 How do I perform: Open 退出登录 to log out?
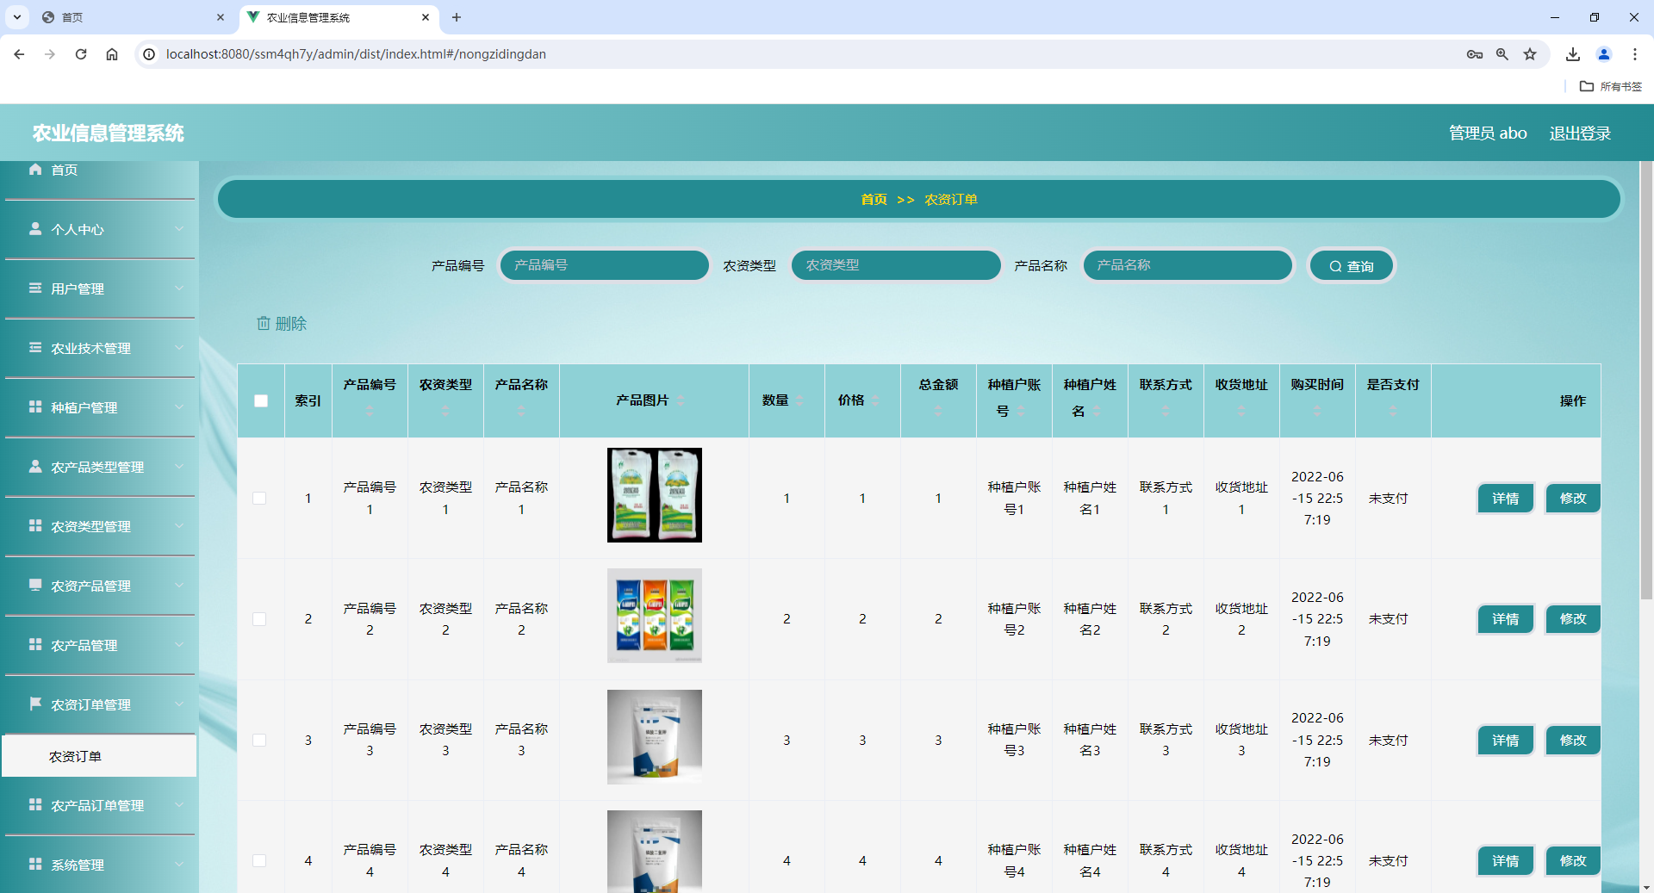[x=1579, y=133]
